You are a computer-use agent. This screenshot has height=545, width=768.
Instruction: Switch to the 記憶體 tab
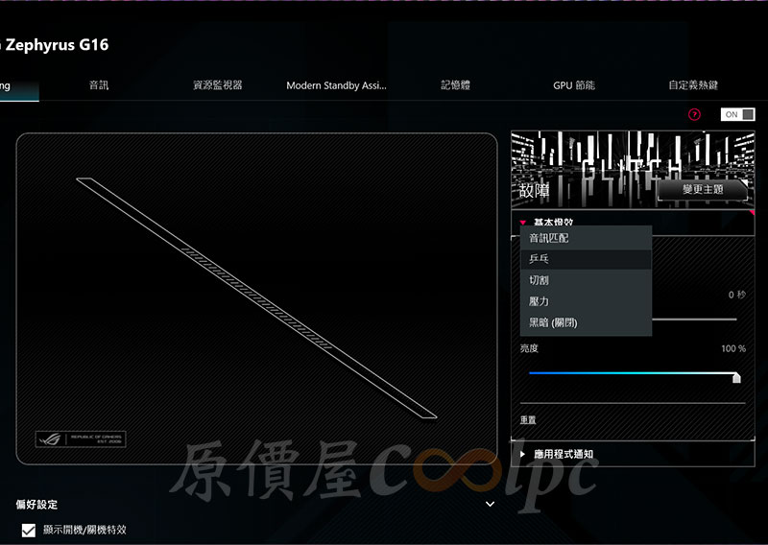point(455,85)
